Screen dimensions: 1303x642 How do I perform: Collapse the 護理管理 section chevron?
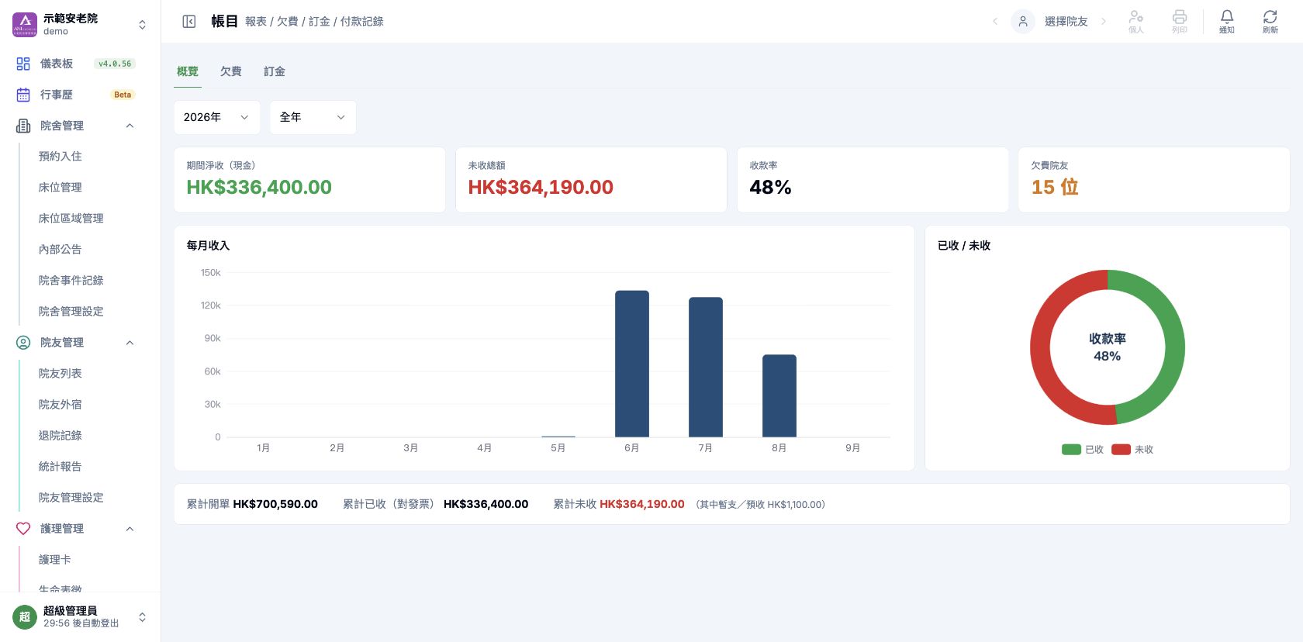point(130,529)
